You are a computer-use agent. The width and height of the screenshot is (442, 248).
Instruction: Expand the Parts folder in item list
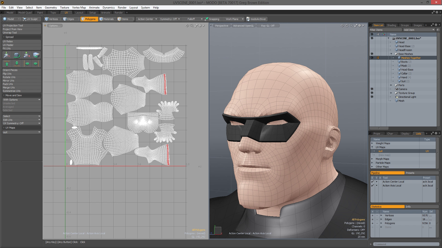[x=391, y=85]
